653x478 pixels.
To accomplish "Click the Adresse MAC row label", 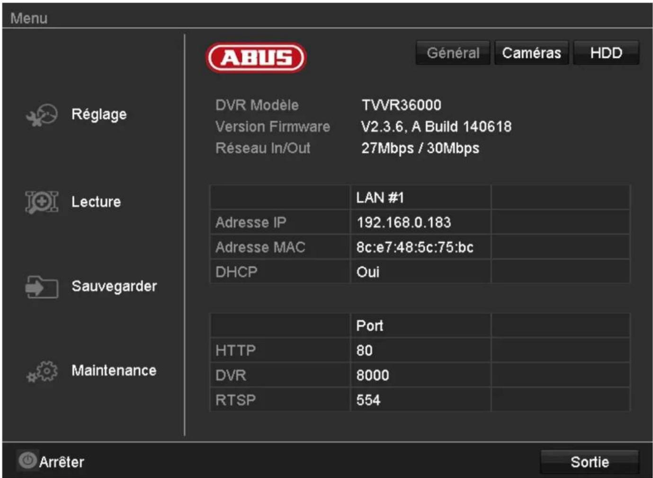I will (x=260, y=247).
